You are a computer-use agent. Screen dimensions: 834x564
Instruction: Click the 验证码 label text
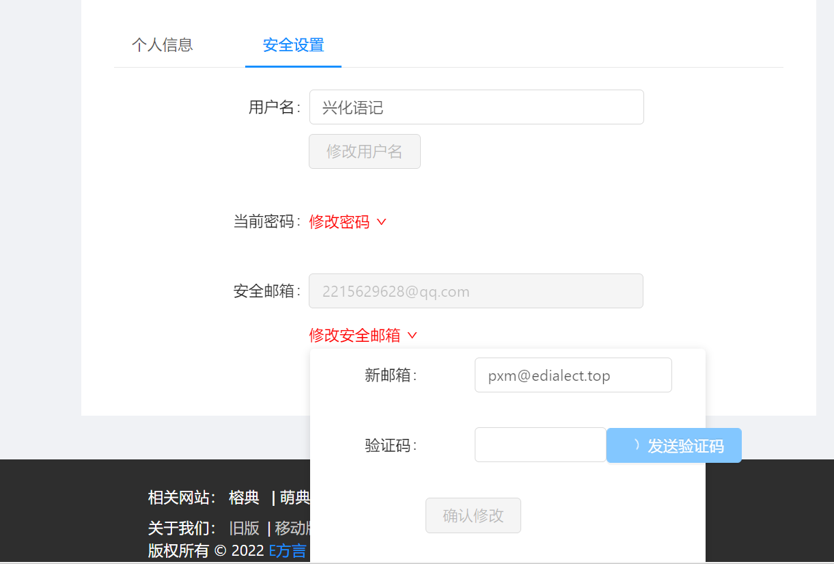(391, 446)
